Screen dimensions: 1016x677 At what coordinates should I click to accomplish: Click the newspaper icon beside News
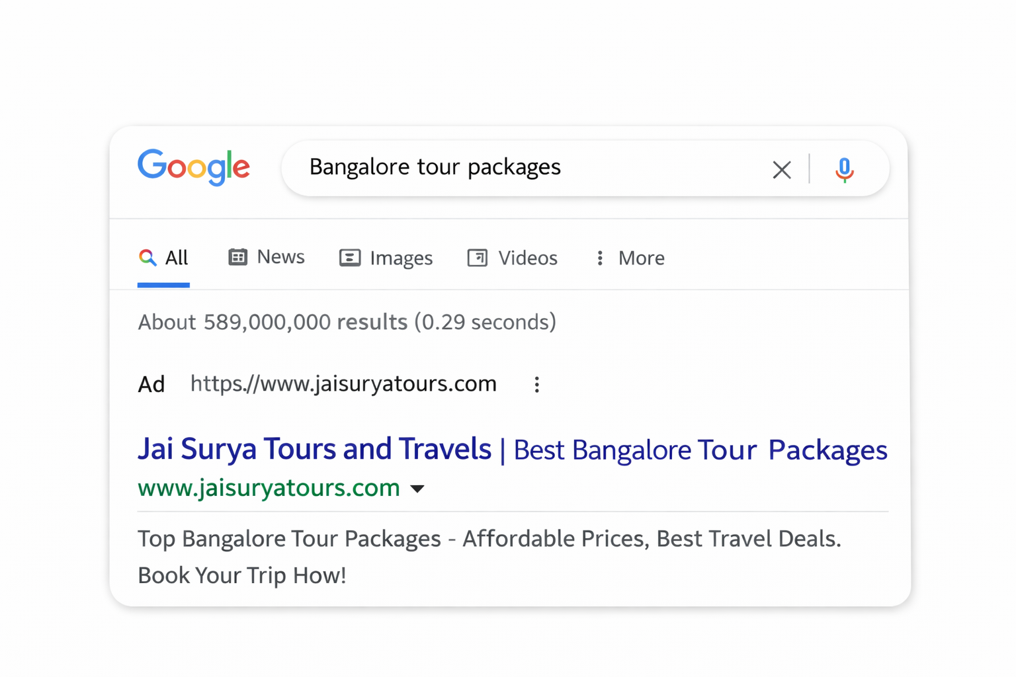237,257
